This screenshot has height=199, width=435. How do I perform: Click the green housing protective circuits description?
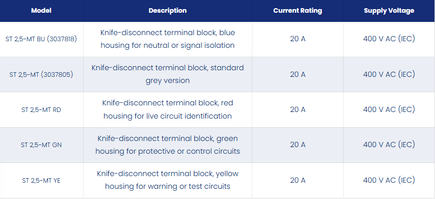click(x=168, y=145)
